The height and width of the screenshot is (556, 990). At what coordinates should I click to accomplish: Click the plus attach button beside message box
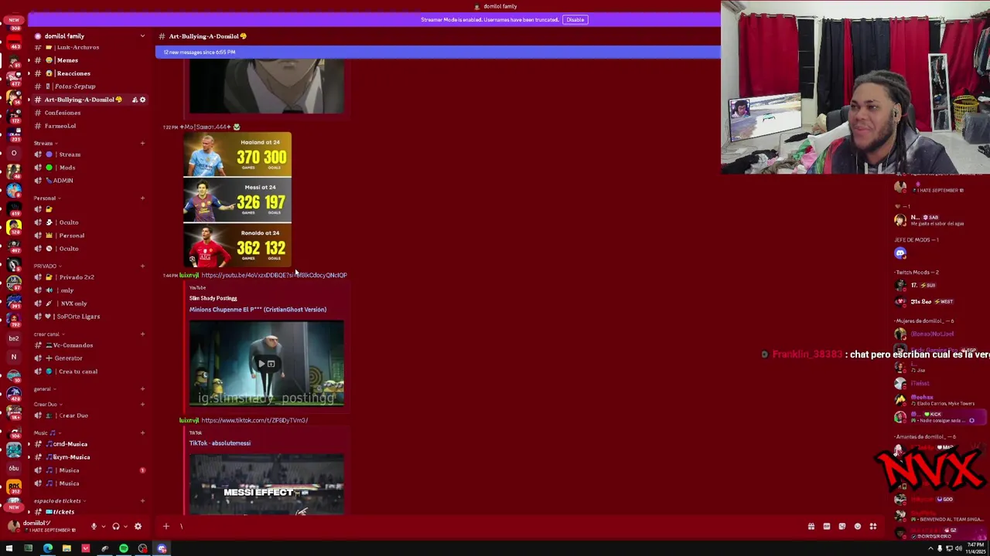point(166,527)
